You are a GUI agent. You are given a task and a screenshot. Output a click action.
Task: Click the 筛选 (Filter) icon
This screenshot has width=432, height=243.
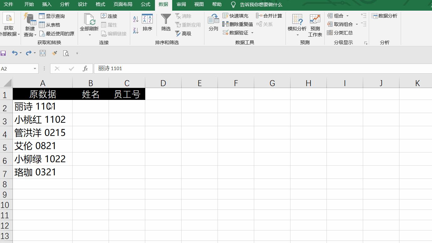[x=165, y=22]
